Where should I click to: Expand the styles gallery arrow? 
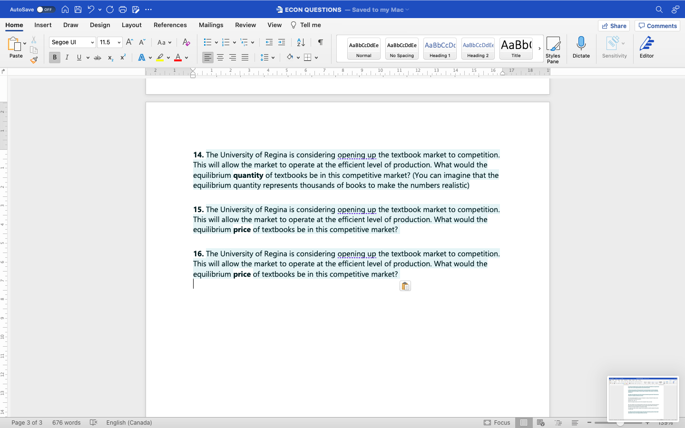[x=539, y=49]
